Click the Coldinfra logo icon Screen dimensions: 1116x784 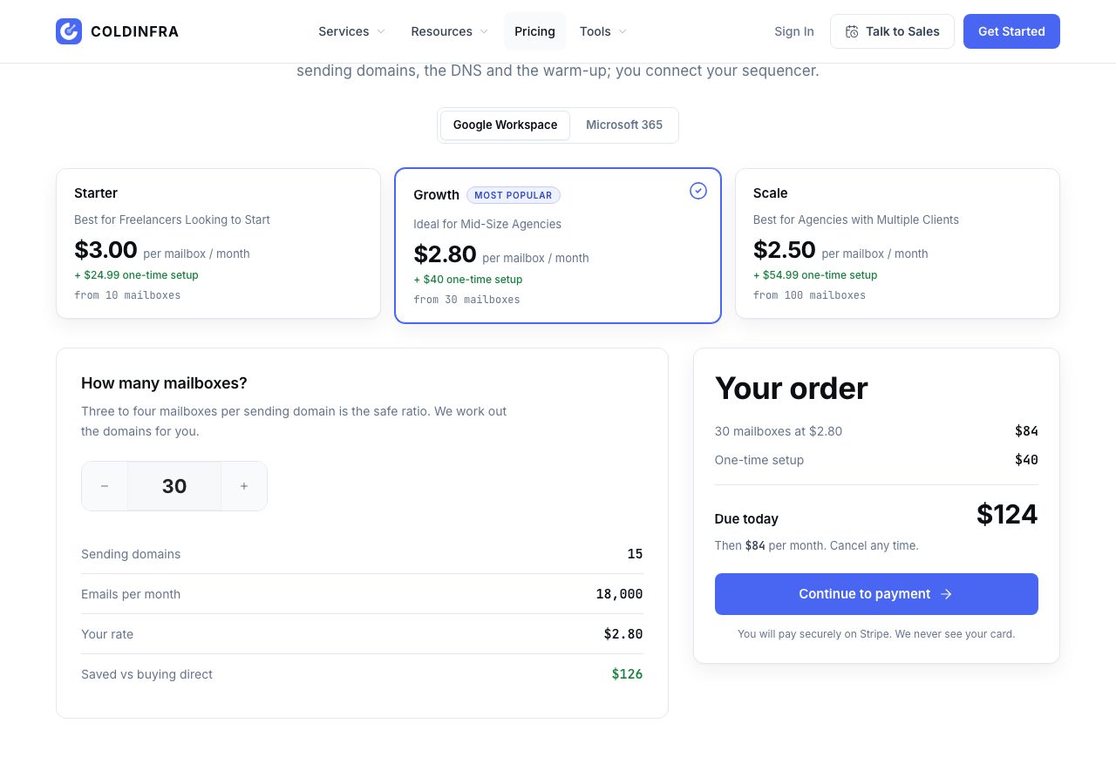click(x=69, y=31)
